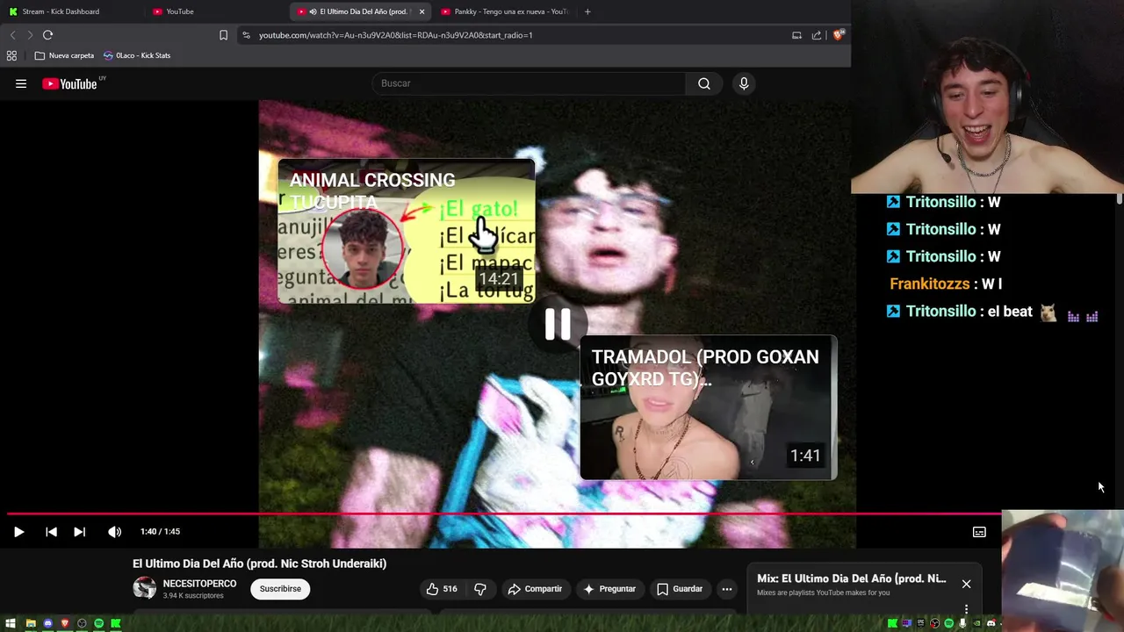The image size is (1124, 632).
Task: Focus the Buscar search field
Action: (x=529, y=83)
